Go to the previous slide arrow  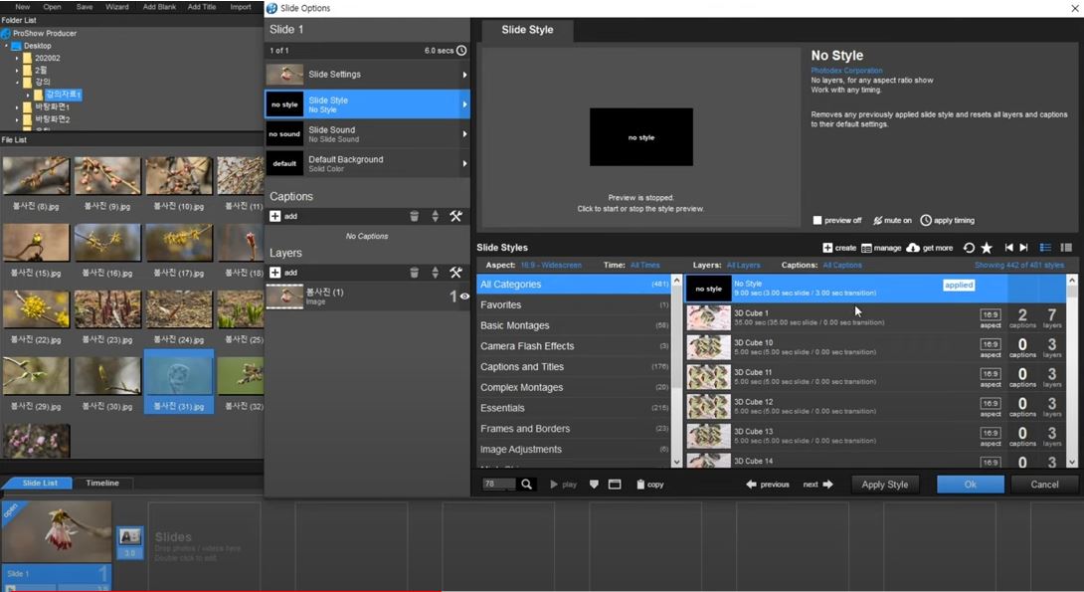[x=752, y=485]
